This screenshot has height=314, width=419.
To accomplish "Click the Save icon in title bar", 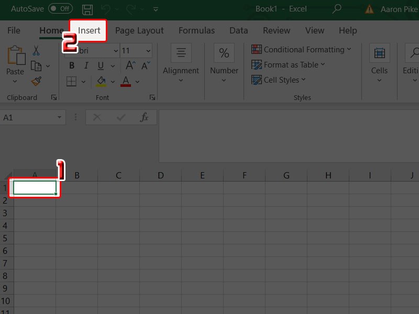I will tap(87, 9).
